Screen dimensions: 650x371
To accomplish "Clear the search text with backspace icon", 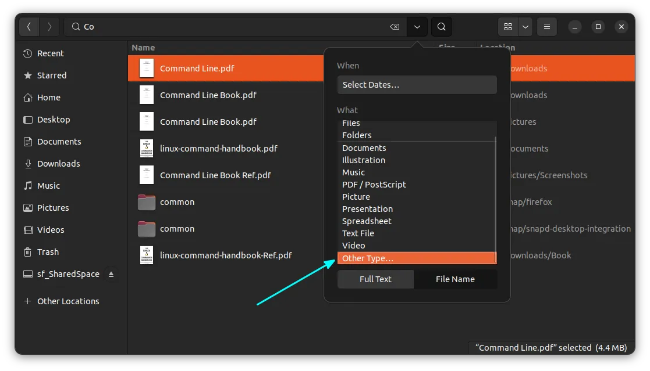I will pos(394,27).
